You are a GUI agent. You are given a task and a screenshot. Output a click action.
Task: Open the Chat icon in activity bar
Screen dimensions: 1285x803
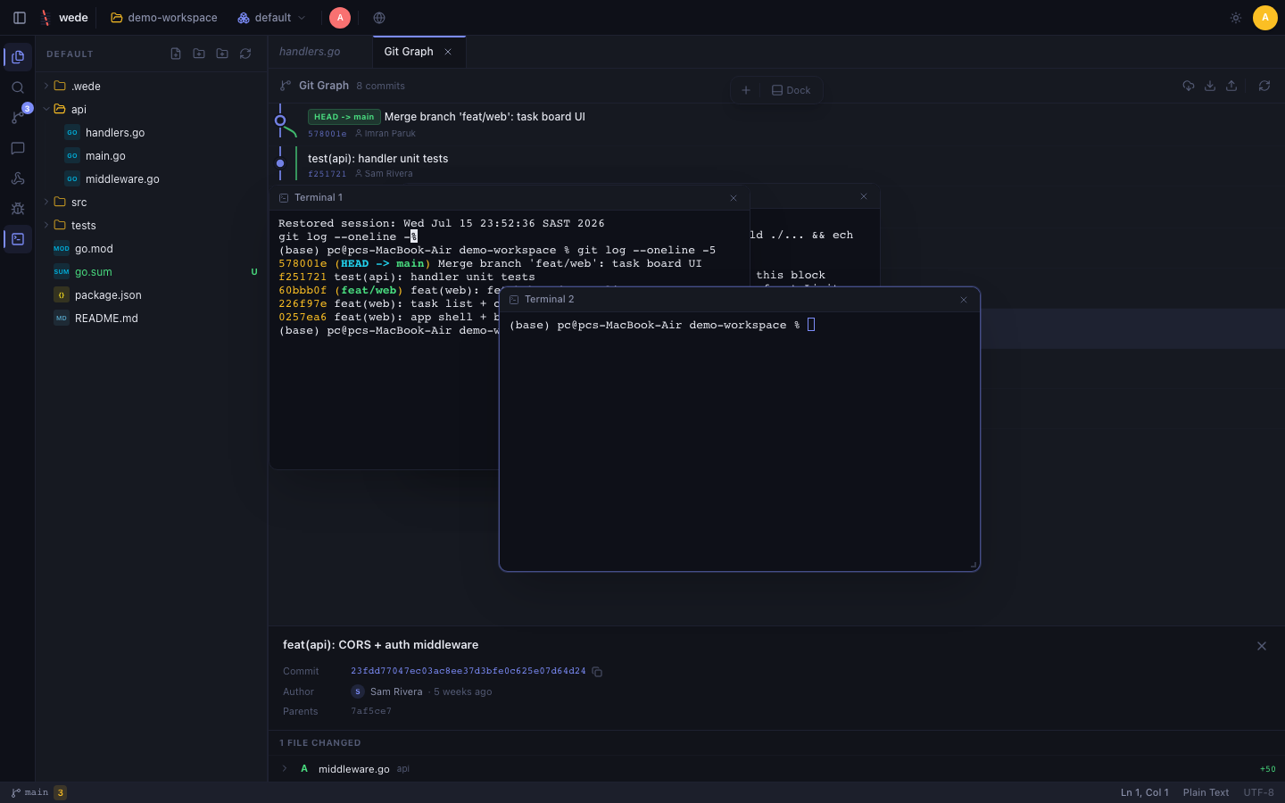(x=18, y=148)
